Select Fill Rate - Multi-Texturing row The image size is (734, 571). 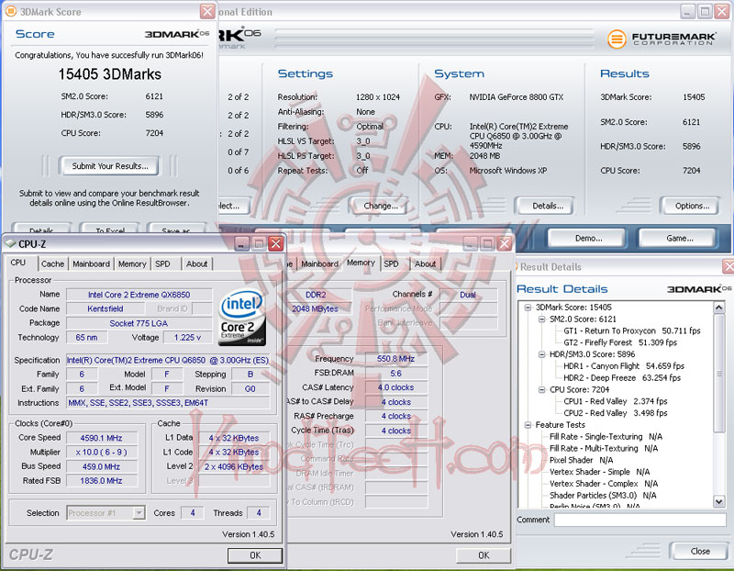604,448
